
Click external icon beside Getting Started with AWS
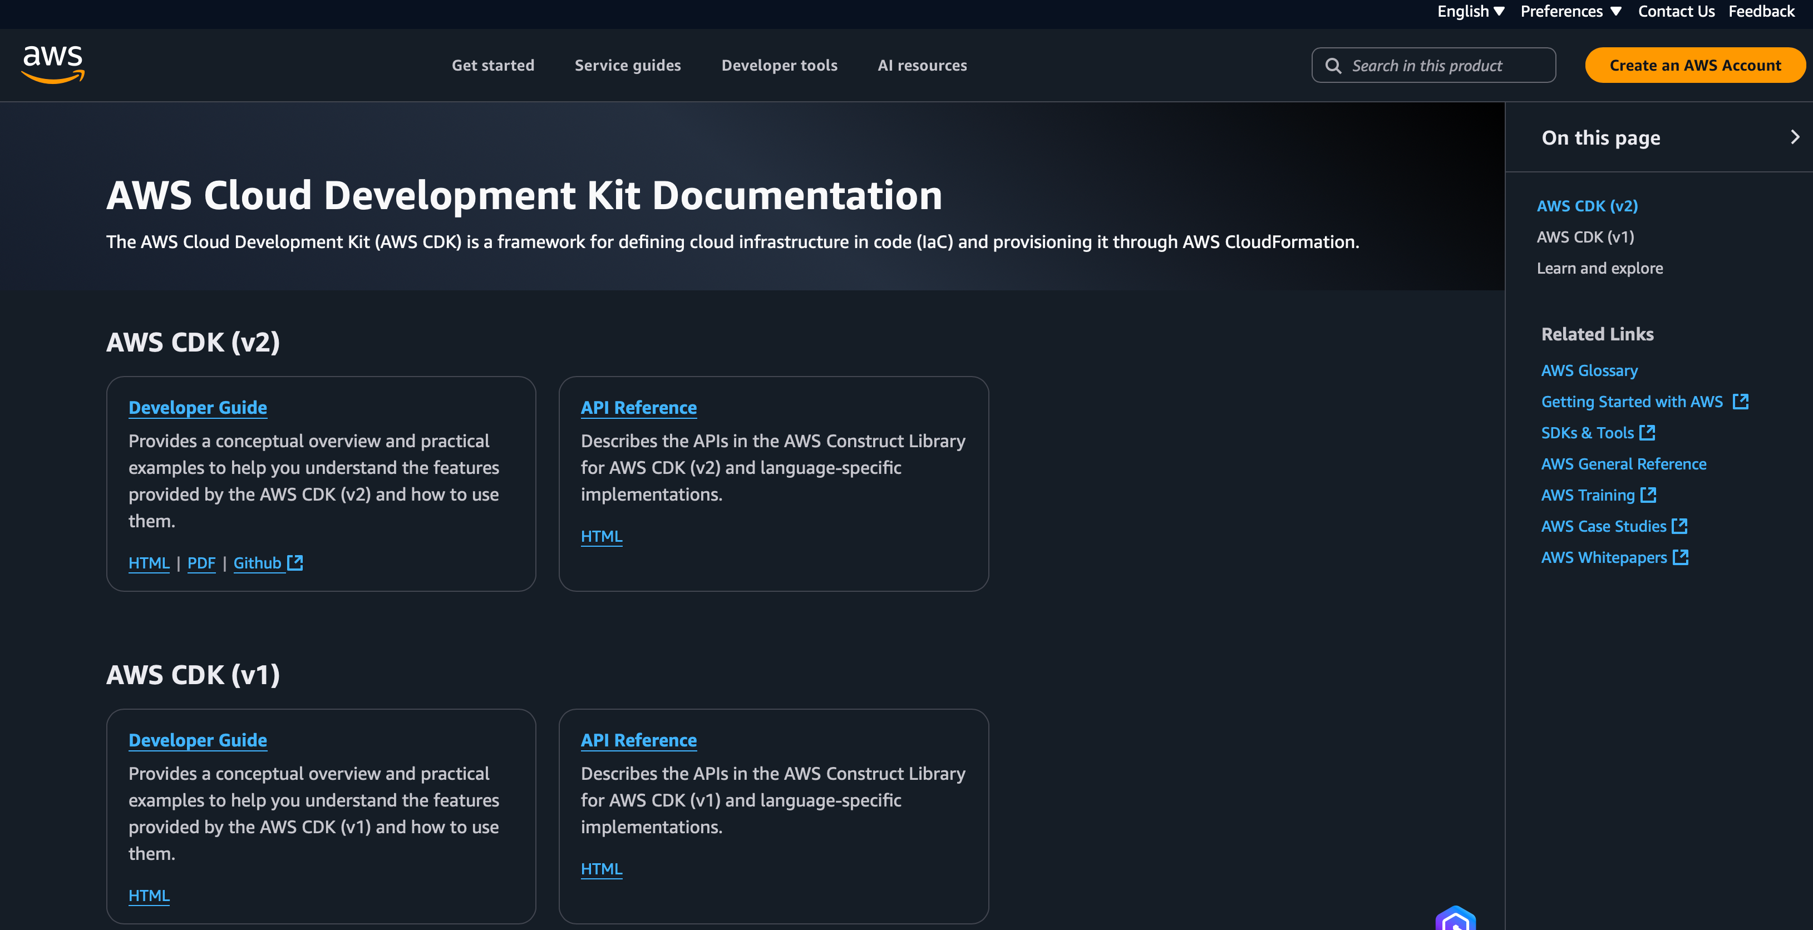[x=1741, y=402]
